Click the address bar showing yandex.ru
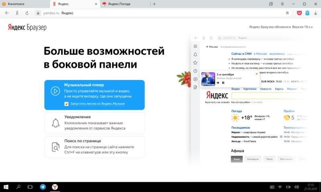The height and width of the screenshot is (192, 321). 160,13
